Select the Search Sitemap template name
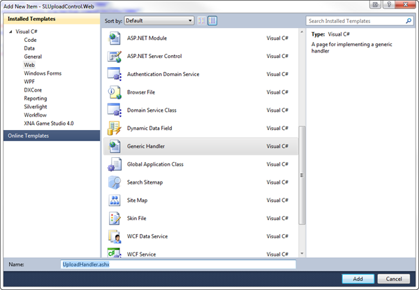 pyautogui.click(x=145, y=182)
